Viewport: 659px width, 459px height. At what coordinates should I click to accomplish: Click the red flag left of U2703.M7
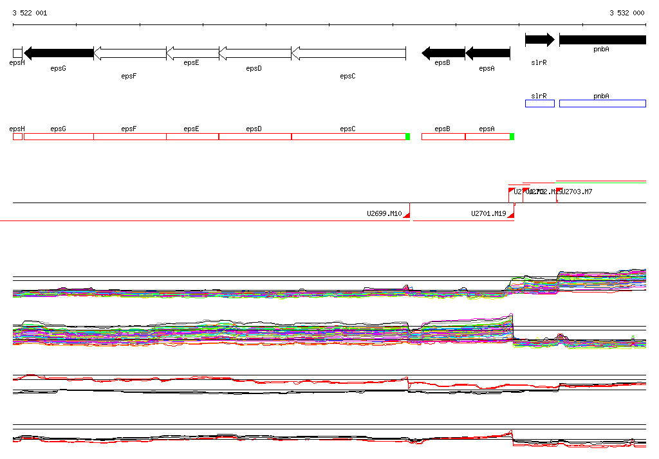click(x=559, y=191)
